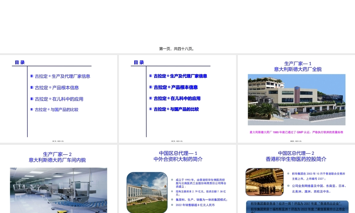
Task: Click the magenta GMP 认证 caption text
Action: tap(296, 132)
